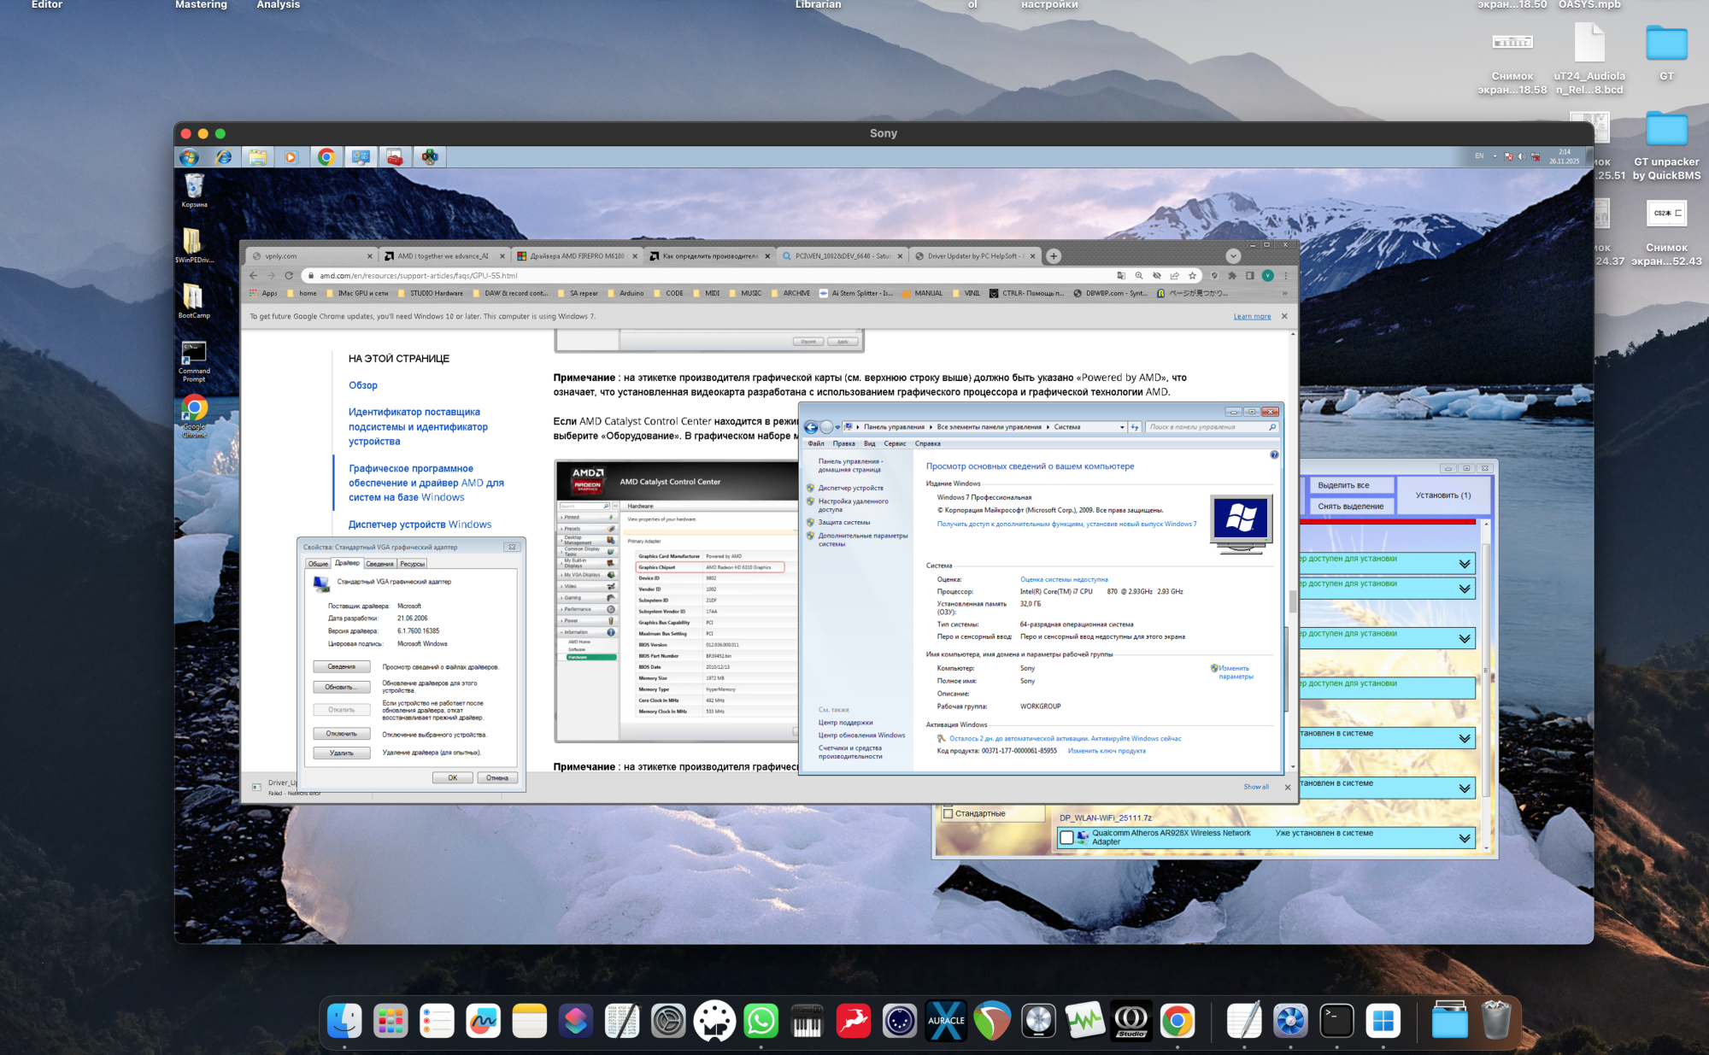The height and width of the screenshot is (1055, 1709).
Task: Open the Chrome extensions puzzle icon
Action: (x=1231, y=276)
